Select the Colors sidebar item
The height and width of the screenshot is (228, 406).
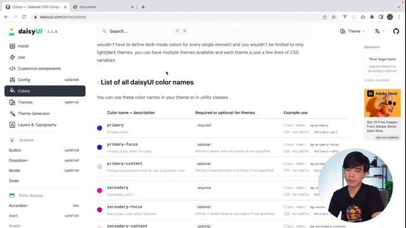point(45,91)
